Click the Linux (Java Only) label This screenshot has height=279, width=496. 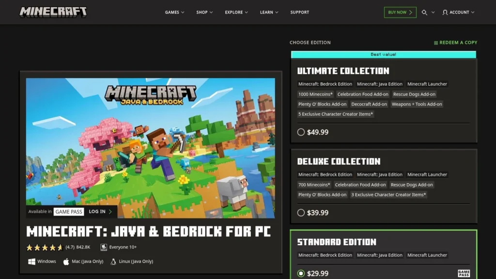click(x=136, y=261)
